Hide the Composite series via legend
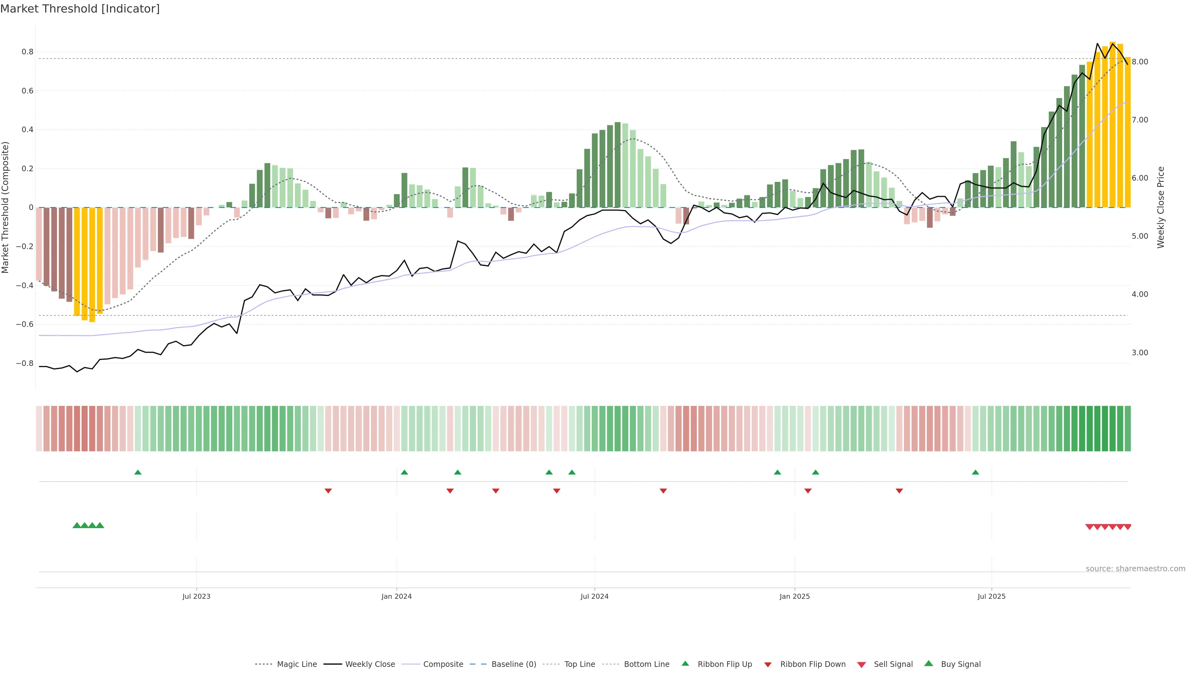This screenshot has height=675, width=1201. coord(443,664)
